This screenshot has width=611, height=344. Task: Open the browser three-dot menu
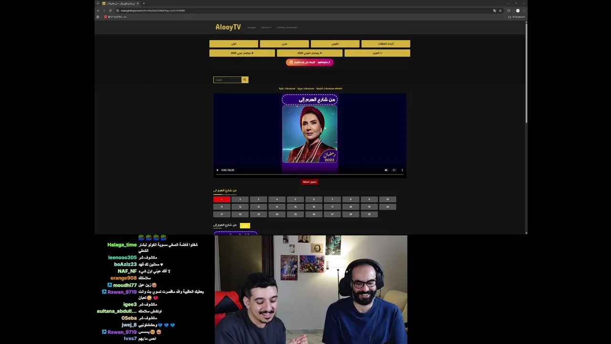coord(524,11)
